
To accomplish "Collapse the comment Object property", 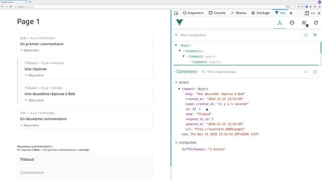I will click(x=179, y=89).
